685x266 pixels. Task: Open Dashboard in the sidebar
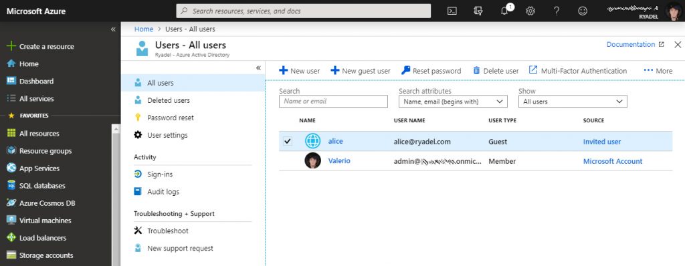(30, 82)
